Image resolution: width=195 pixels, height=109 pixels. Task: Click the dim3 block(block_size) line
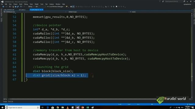pos(53,71)
